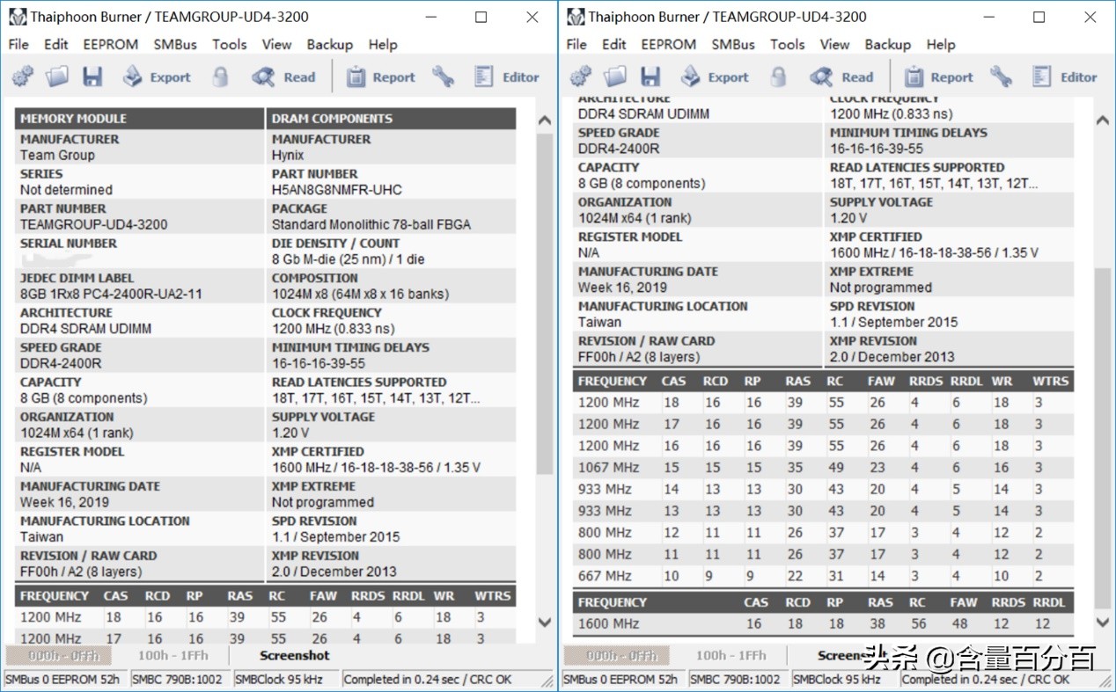Viewport: 1116px width, 692px height.
Task: Click the padlock icon in left window toolbar
Action: point(220,77)
